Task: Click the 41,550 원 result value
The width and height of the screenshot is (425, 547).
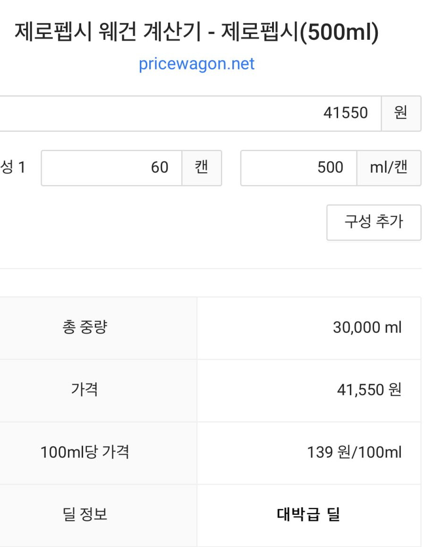Action: (x=369, y=390)
